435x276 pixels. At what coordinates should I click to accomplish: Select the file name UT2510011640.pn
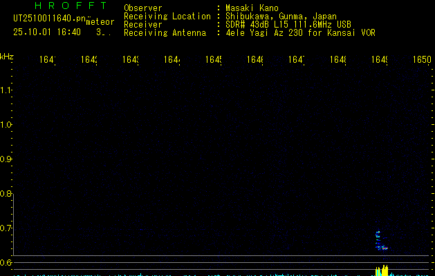point(50,19)
